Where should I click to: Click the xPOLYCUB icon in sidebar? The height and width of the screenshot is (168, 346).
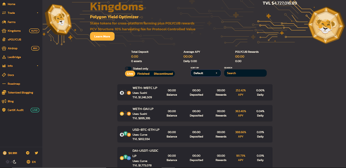tap(4, 40)
